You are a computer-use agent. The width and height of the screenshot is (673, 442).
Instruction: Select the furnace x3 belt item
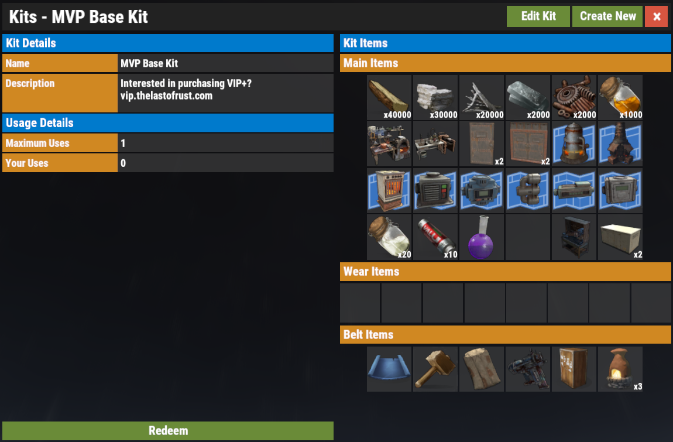click(620, 369)
